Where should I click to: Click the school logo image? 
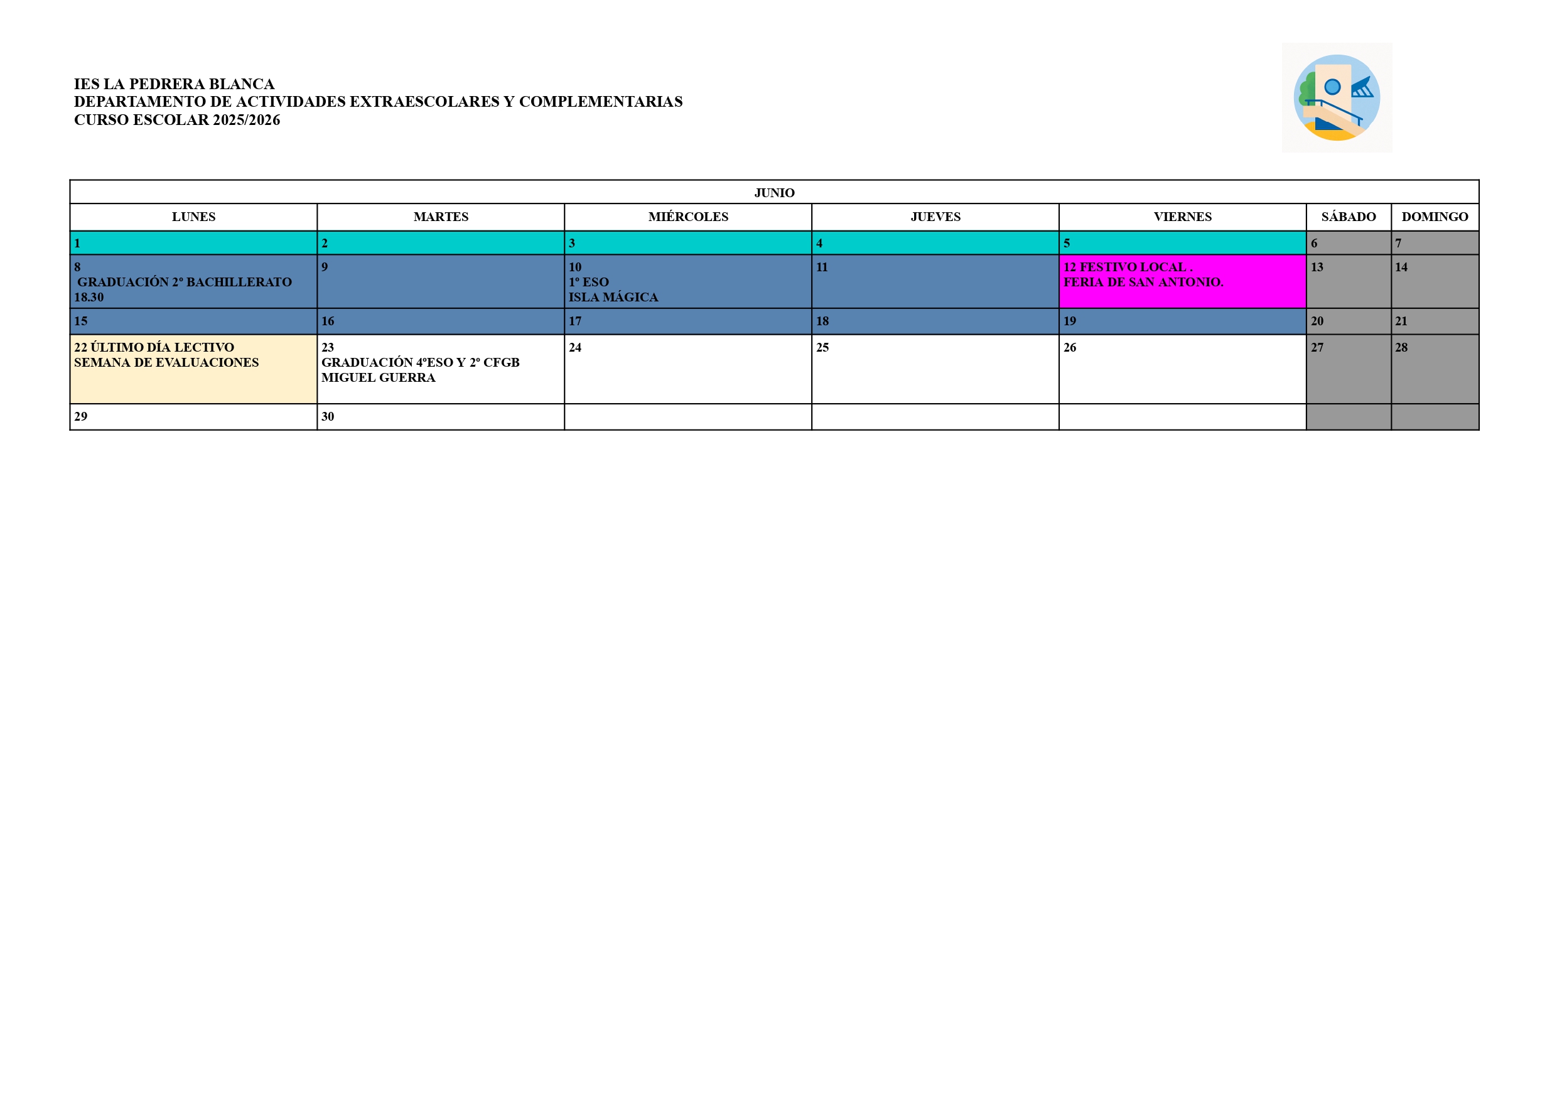tap(1336, 98)
